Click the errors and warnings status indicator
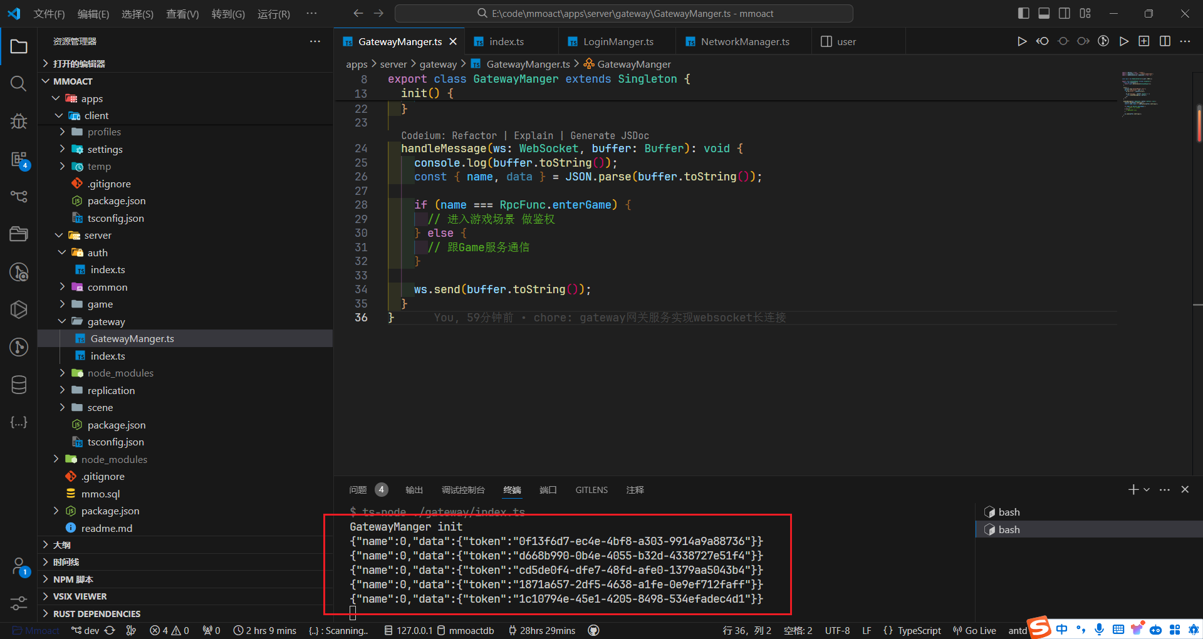Image resolution: width=1203 pixels, height=639 pixels. tap(169, 630)
